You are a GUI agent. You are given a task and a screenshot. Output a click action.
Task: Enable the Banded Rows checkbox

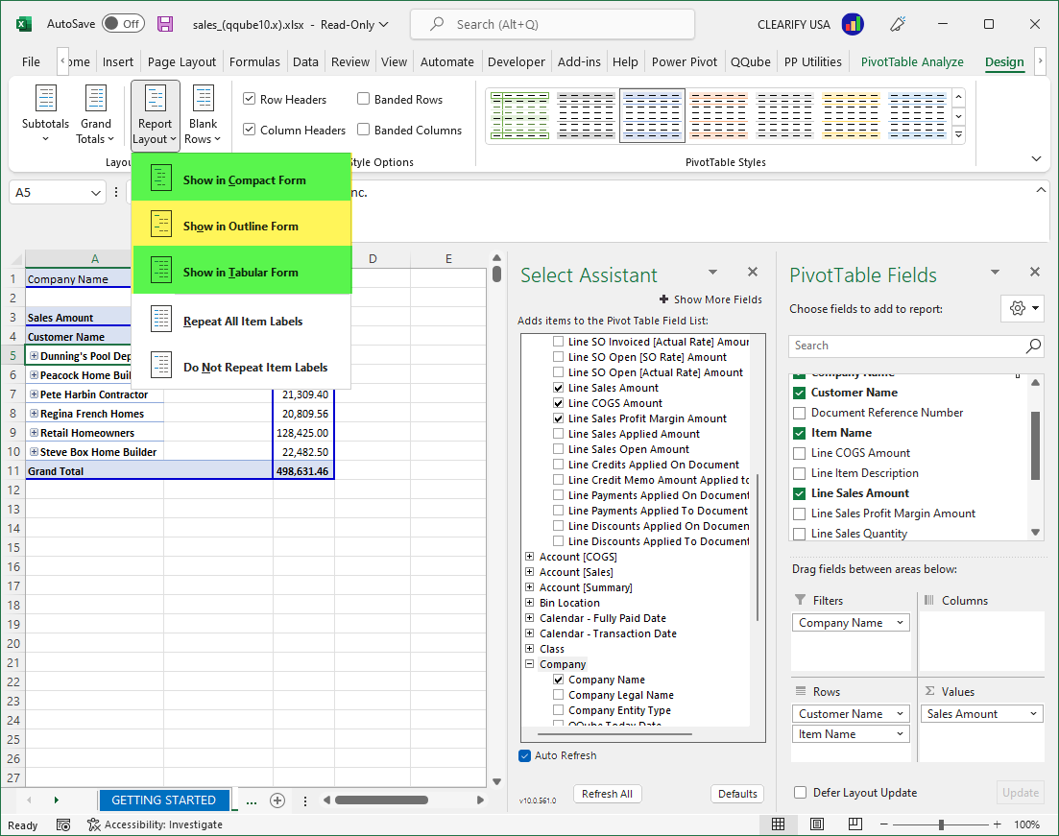pos(363,99)
